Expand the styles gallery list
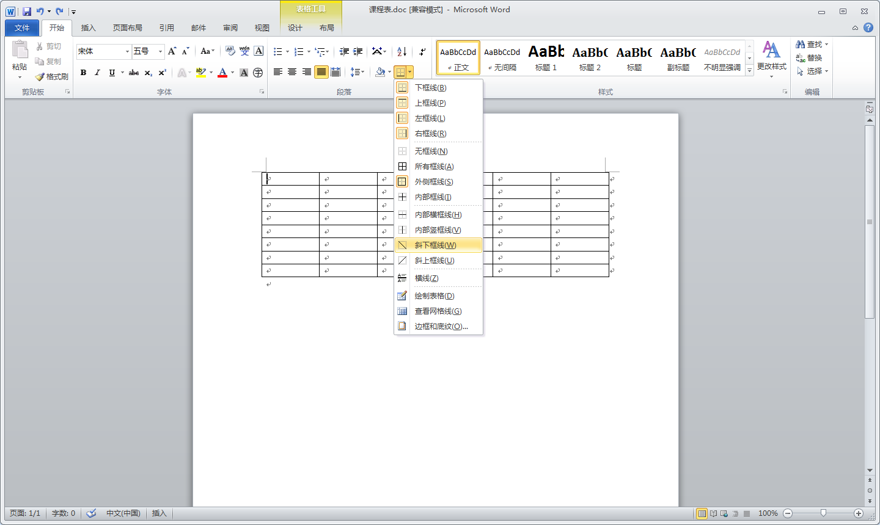The image size is (880, 525). (750, 70)
